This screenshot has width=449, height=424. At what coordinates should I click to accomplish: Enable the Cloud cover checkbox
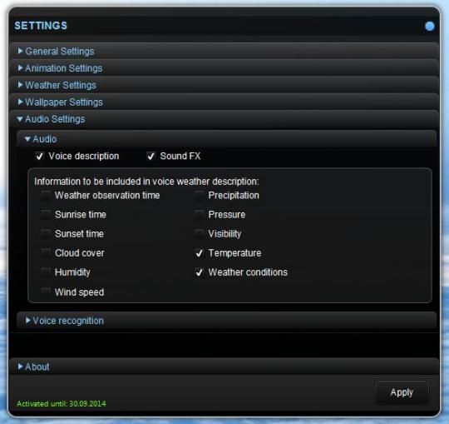coord(46,253)
